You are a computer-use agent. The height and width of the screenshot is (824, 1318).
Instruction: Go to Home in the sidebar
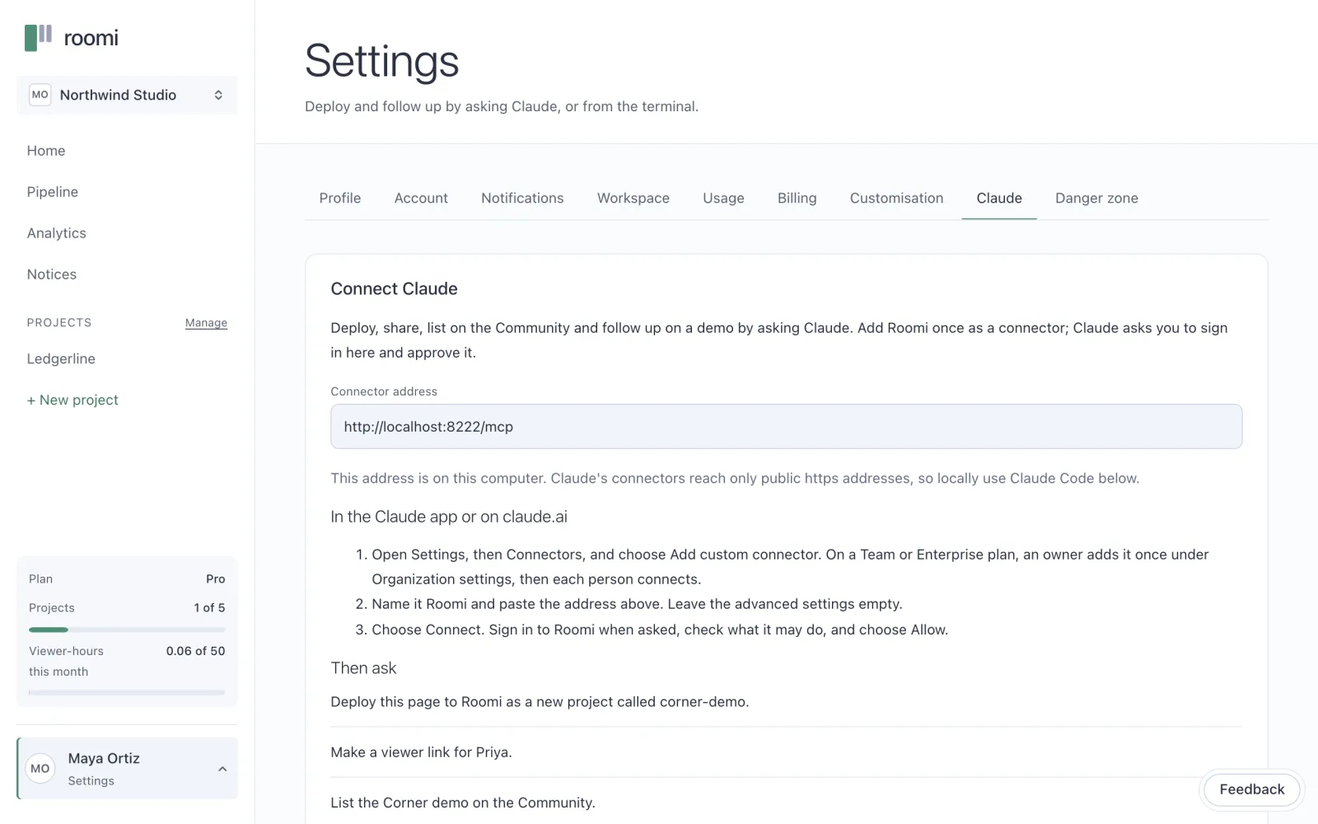[46, 151]
